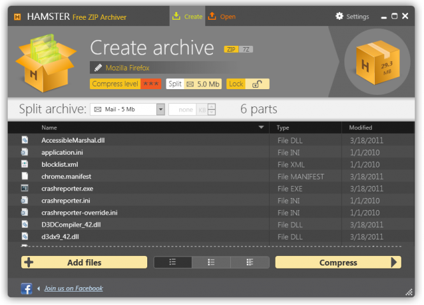424x305 pixels.
Task: Click the Add files button
Action: coord(84,262)
